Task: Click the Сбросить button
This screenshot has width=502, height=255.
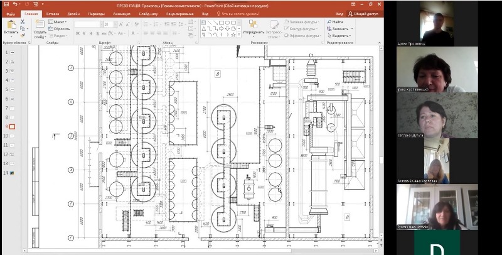Action: pyautogui.click(x=59, y=29)
